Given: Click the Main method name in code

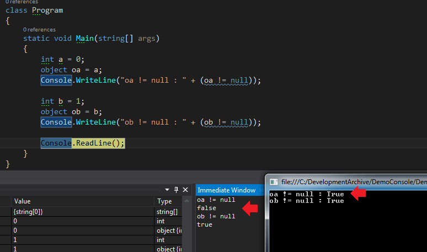Looking at the screenshot, I should coord(86,38).
